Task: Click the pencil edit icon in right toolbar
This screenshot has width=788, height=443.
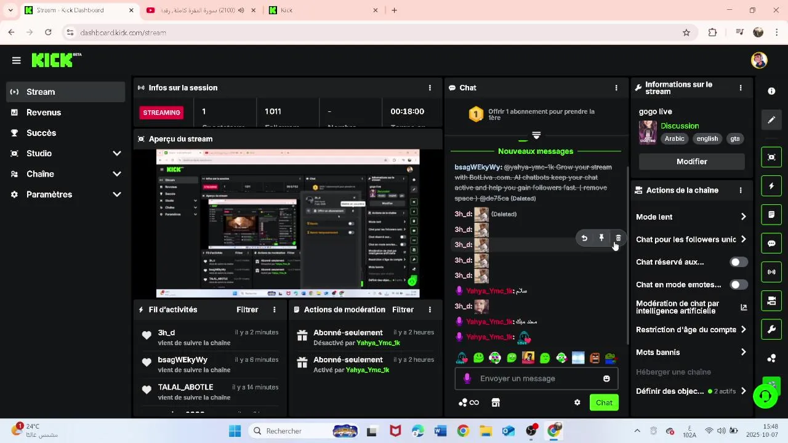Action: 771,120
